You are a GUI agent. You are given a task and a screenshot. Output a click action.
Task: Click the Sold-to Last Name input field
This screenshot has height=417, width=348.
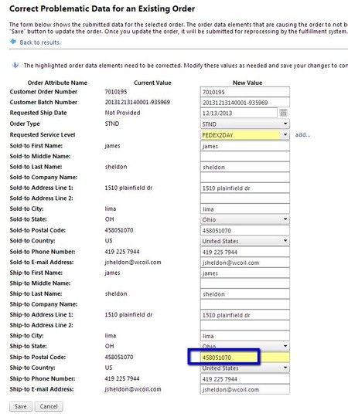[244, 167]
